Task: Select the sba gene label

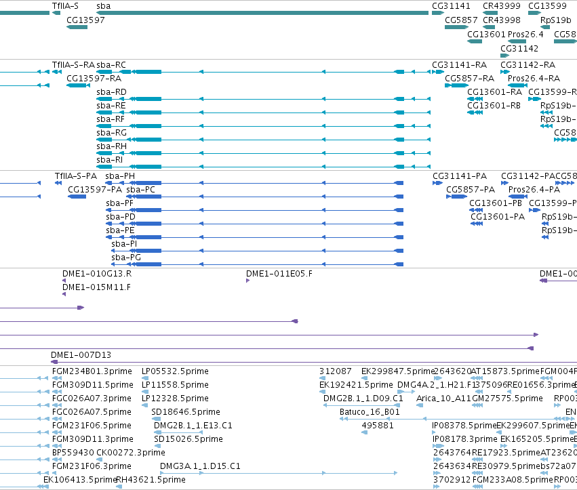Action: click(104, 6)
